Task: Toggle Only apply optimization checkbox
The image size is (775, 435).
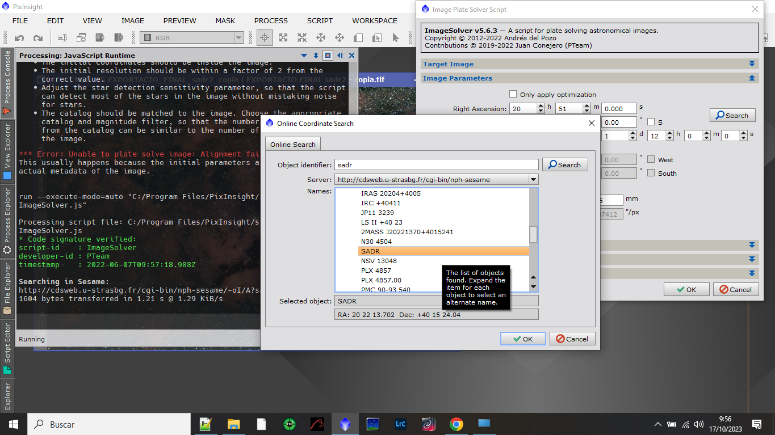Action: click(513, 94)
